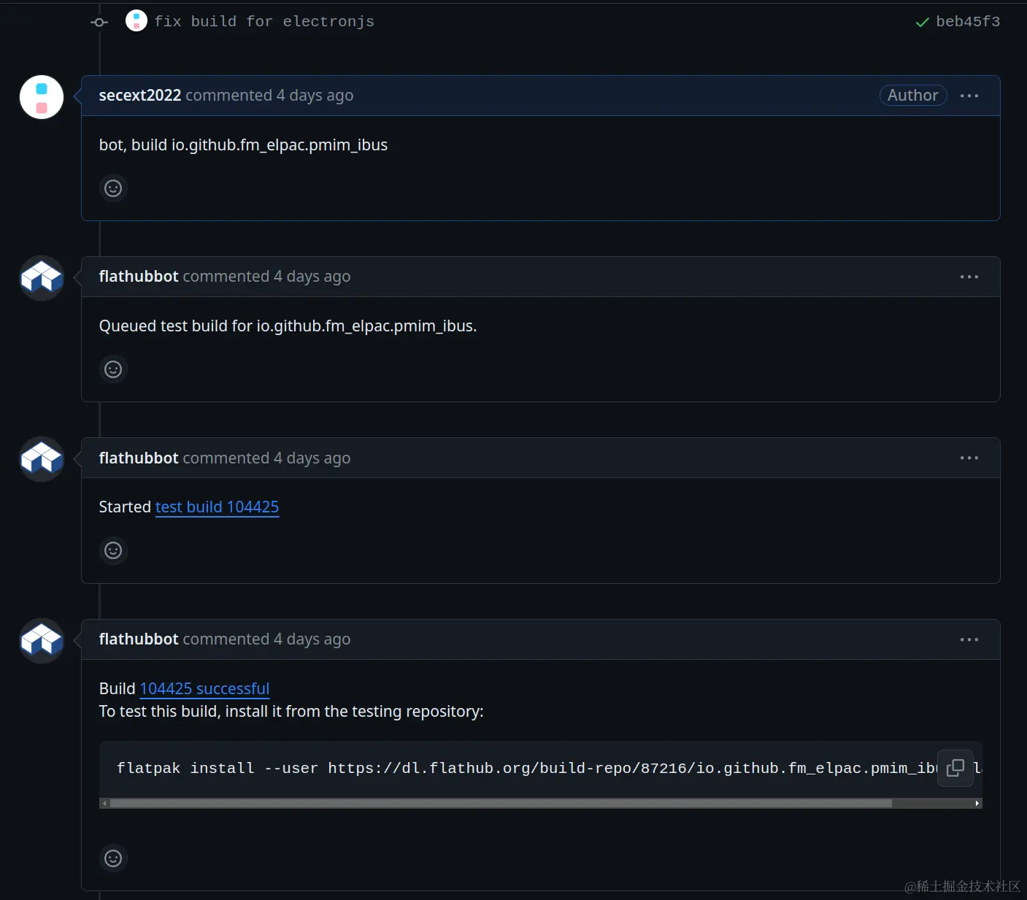The height and width of the screenshot is (900, 1027).
Task: Click text 'bot, build io.github.fm_elpac.pmim_ibus'
Action: [x=243, y=145]
